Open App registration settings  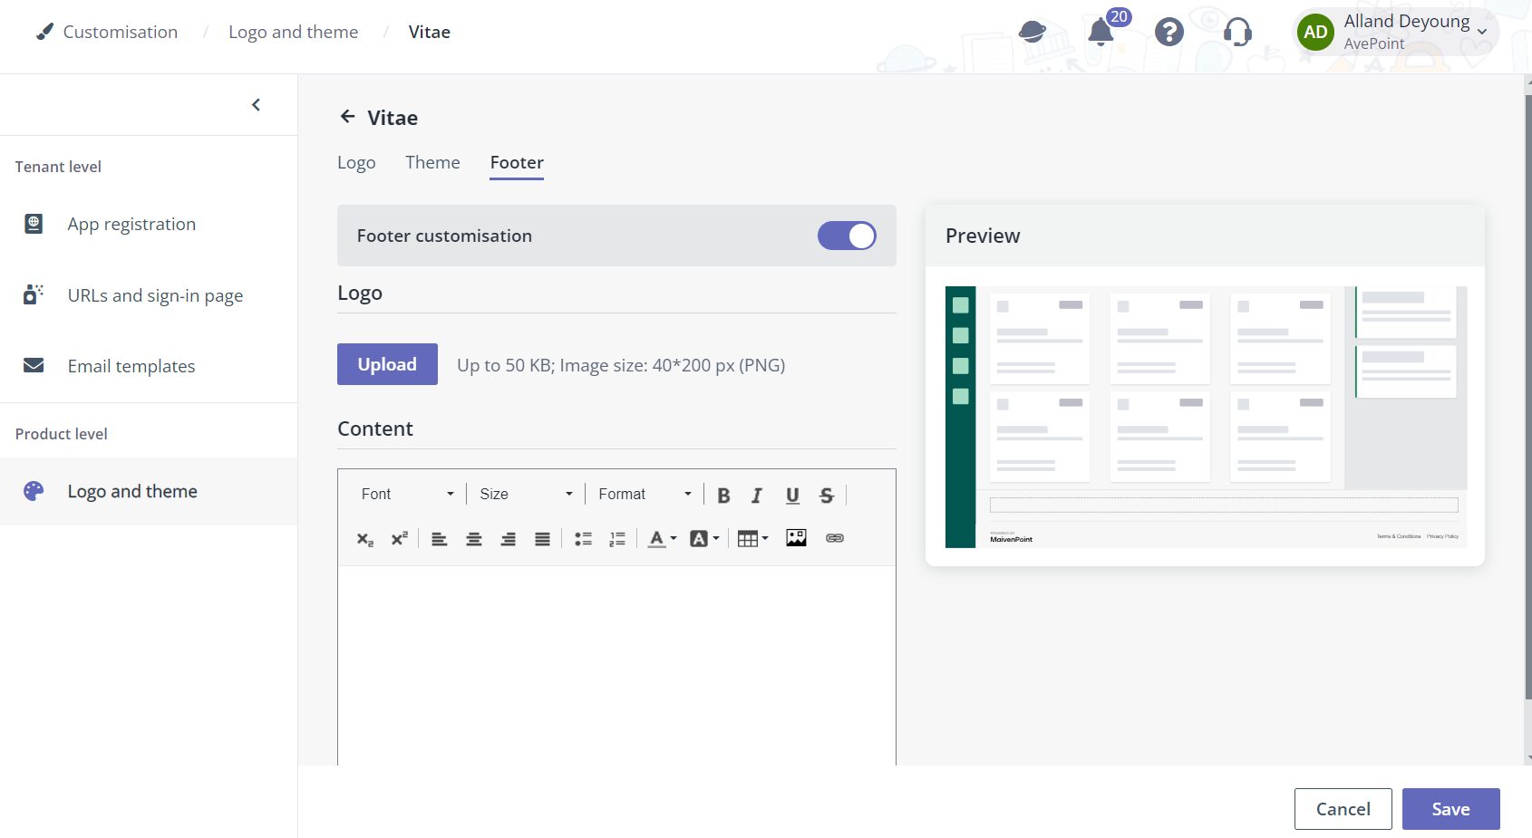point(149,224)
